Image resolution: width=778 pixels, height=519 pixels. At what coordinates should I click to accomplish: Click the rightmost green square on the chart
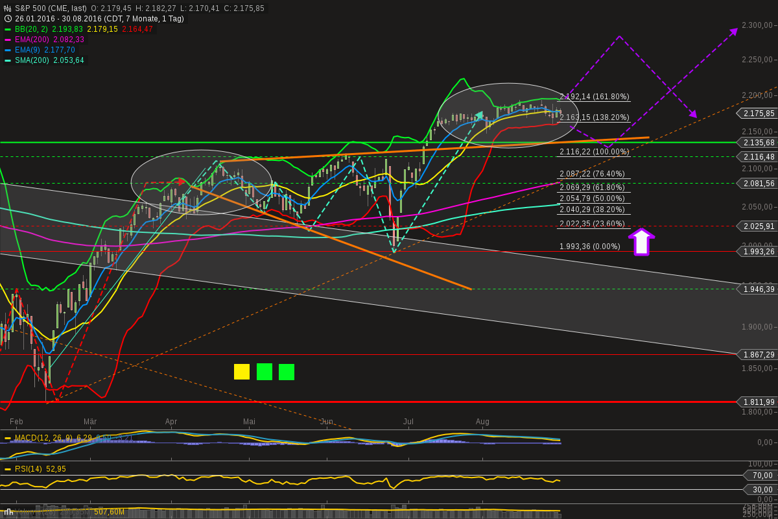(x=287, y=372)
